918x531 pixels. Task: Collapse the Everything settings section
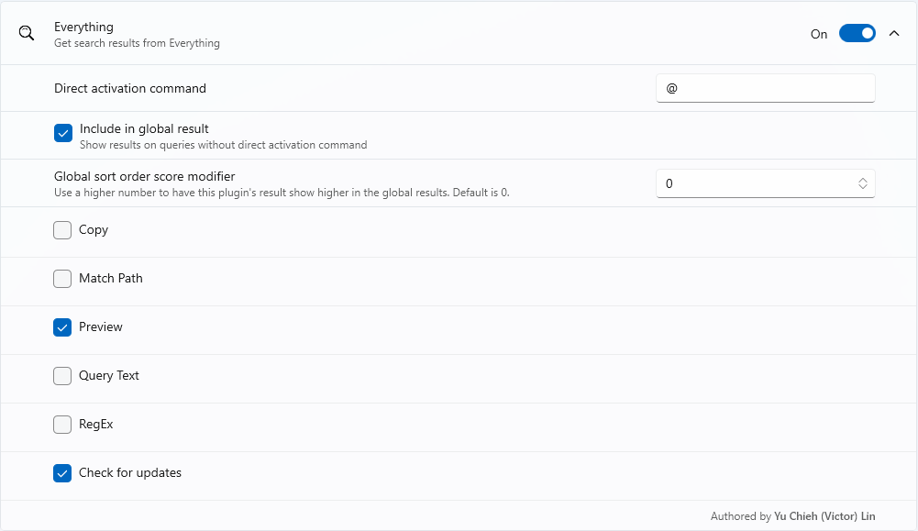(894, 33)
